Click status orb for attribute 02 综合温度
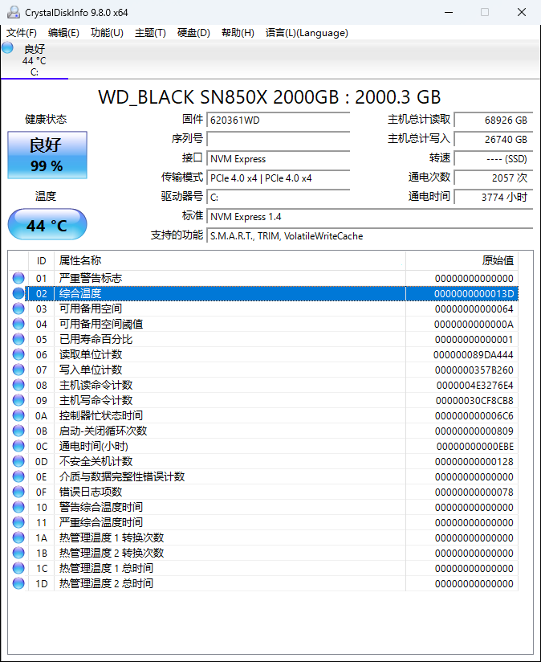Screen dimensions: 541x662 [x=18, y=293]
